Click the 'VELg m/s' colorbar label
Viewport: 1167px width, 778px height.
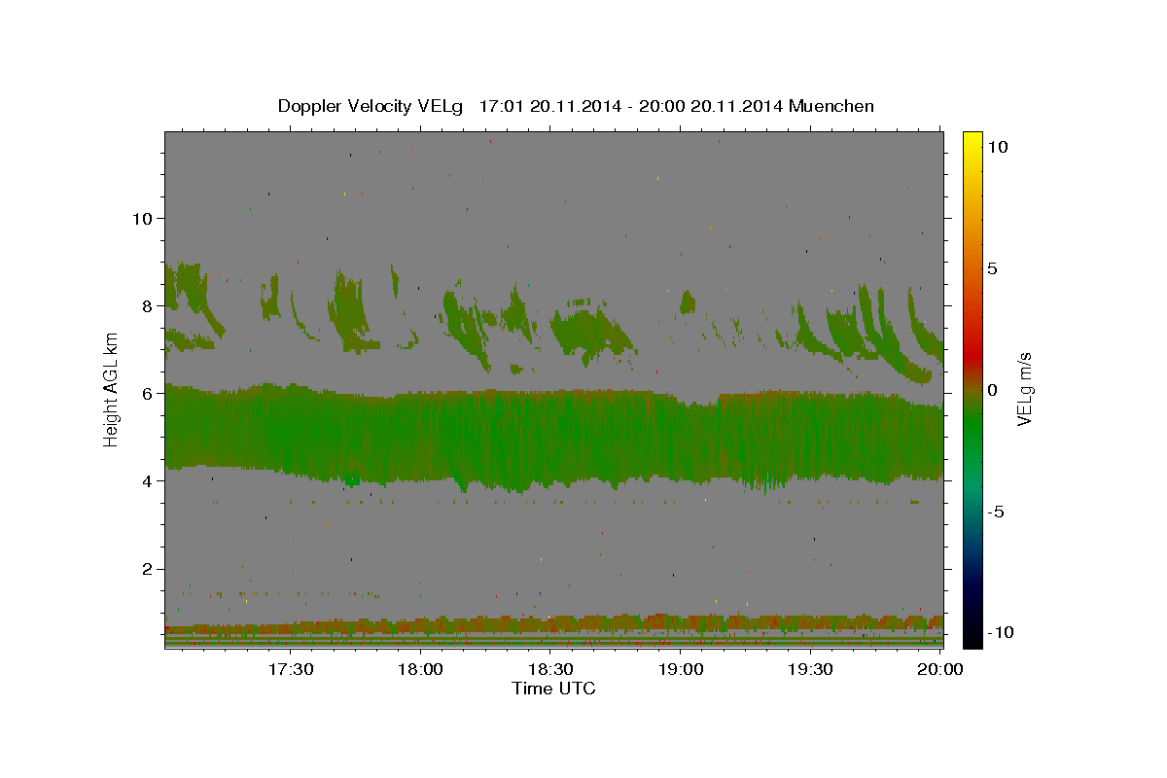pos(1024,390)
